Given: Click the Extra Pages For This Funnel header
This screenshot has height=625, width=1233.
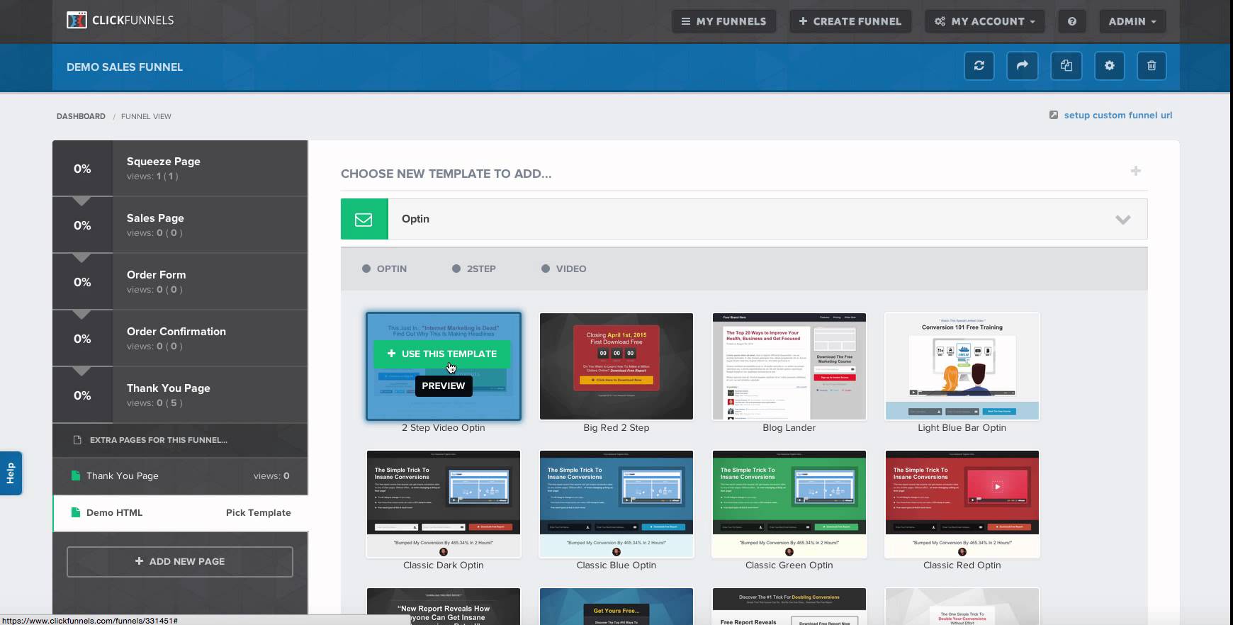Looking at the screenshot, I should coord(180,440).
